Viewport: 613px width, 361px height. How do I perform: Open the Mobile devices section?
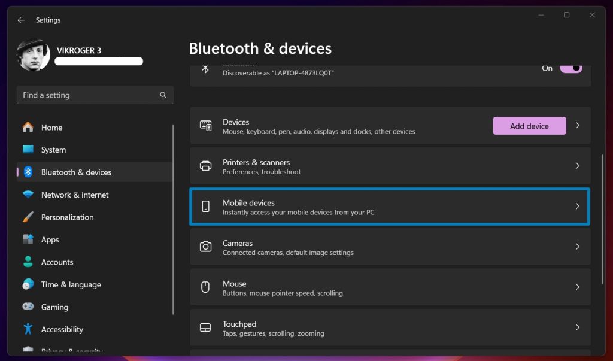[389, 207]
